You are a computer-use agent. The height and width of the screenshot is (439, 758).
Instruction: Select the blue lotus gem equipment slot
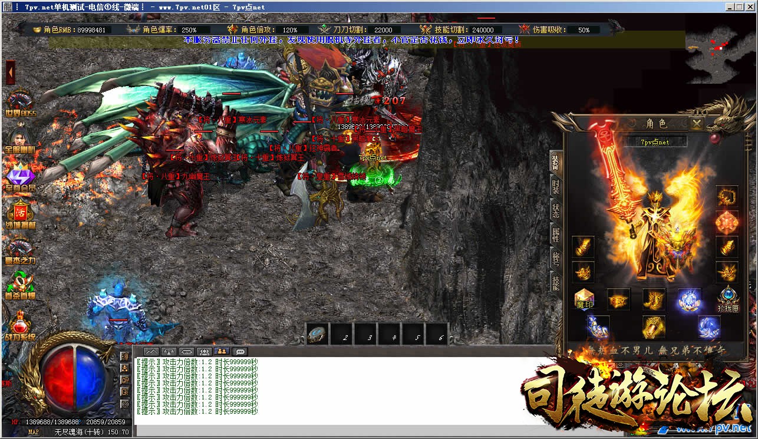[688, 299]
